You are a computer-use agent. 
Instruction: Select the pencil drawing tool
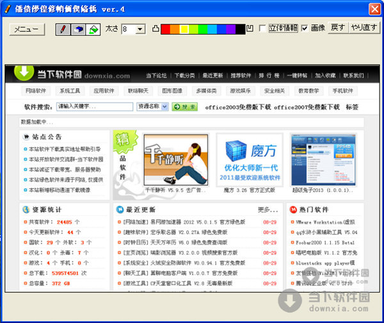coord(63,29)
